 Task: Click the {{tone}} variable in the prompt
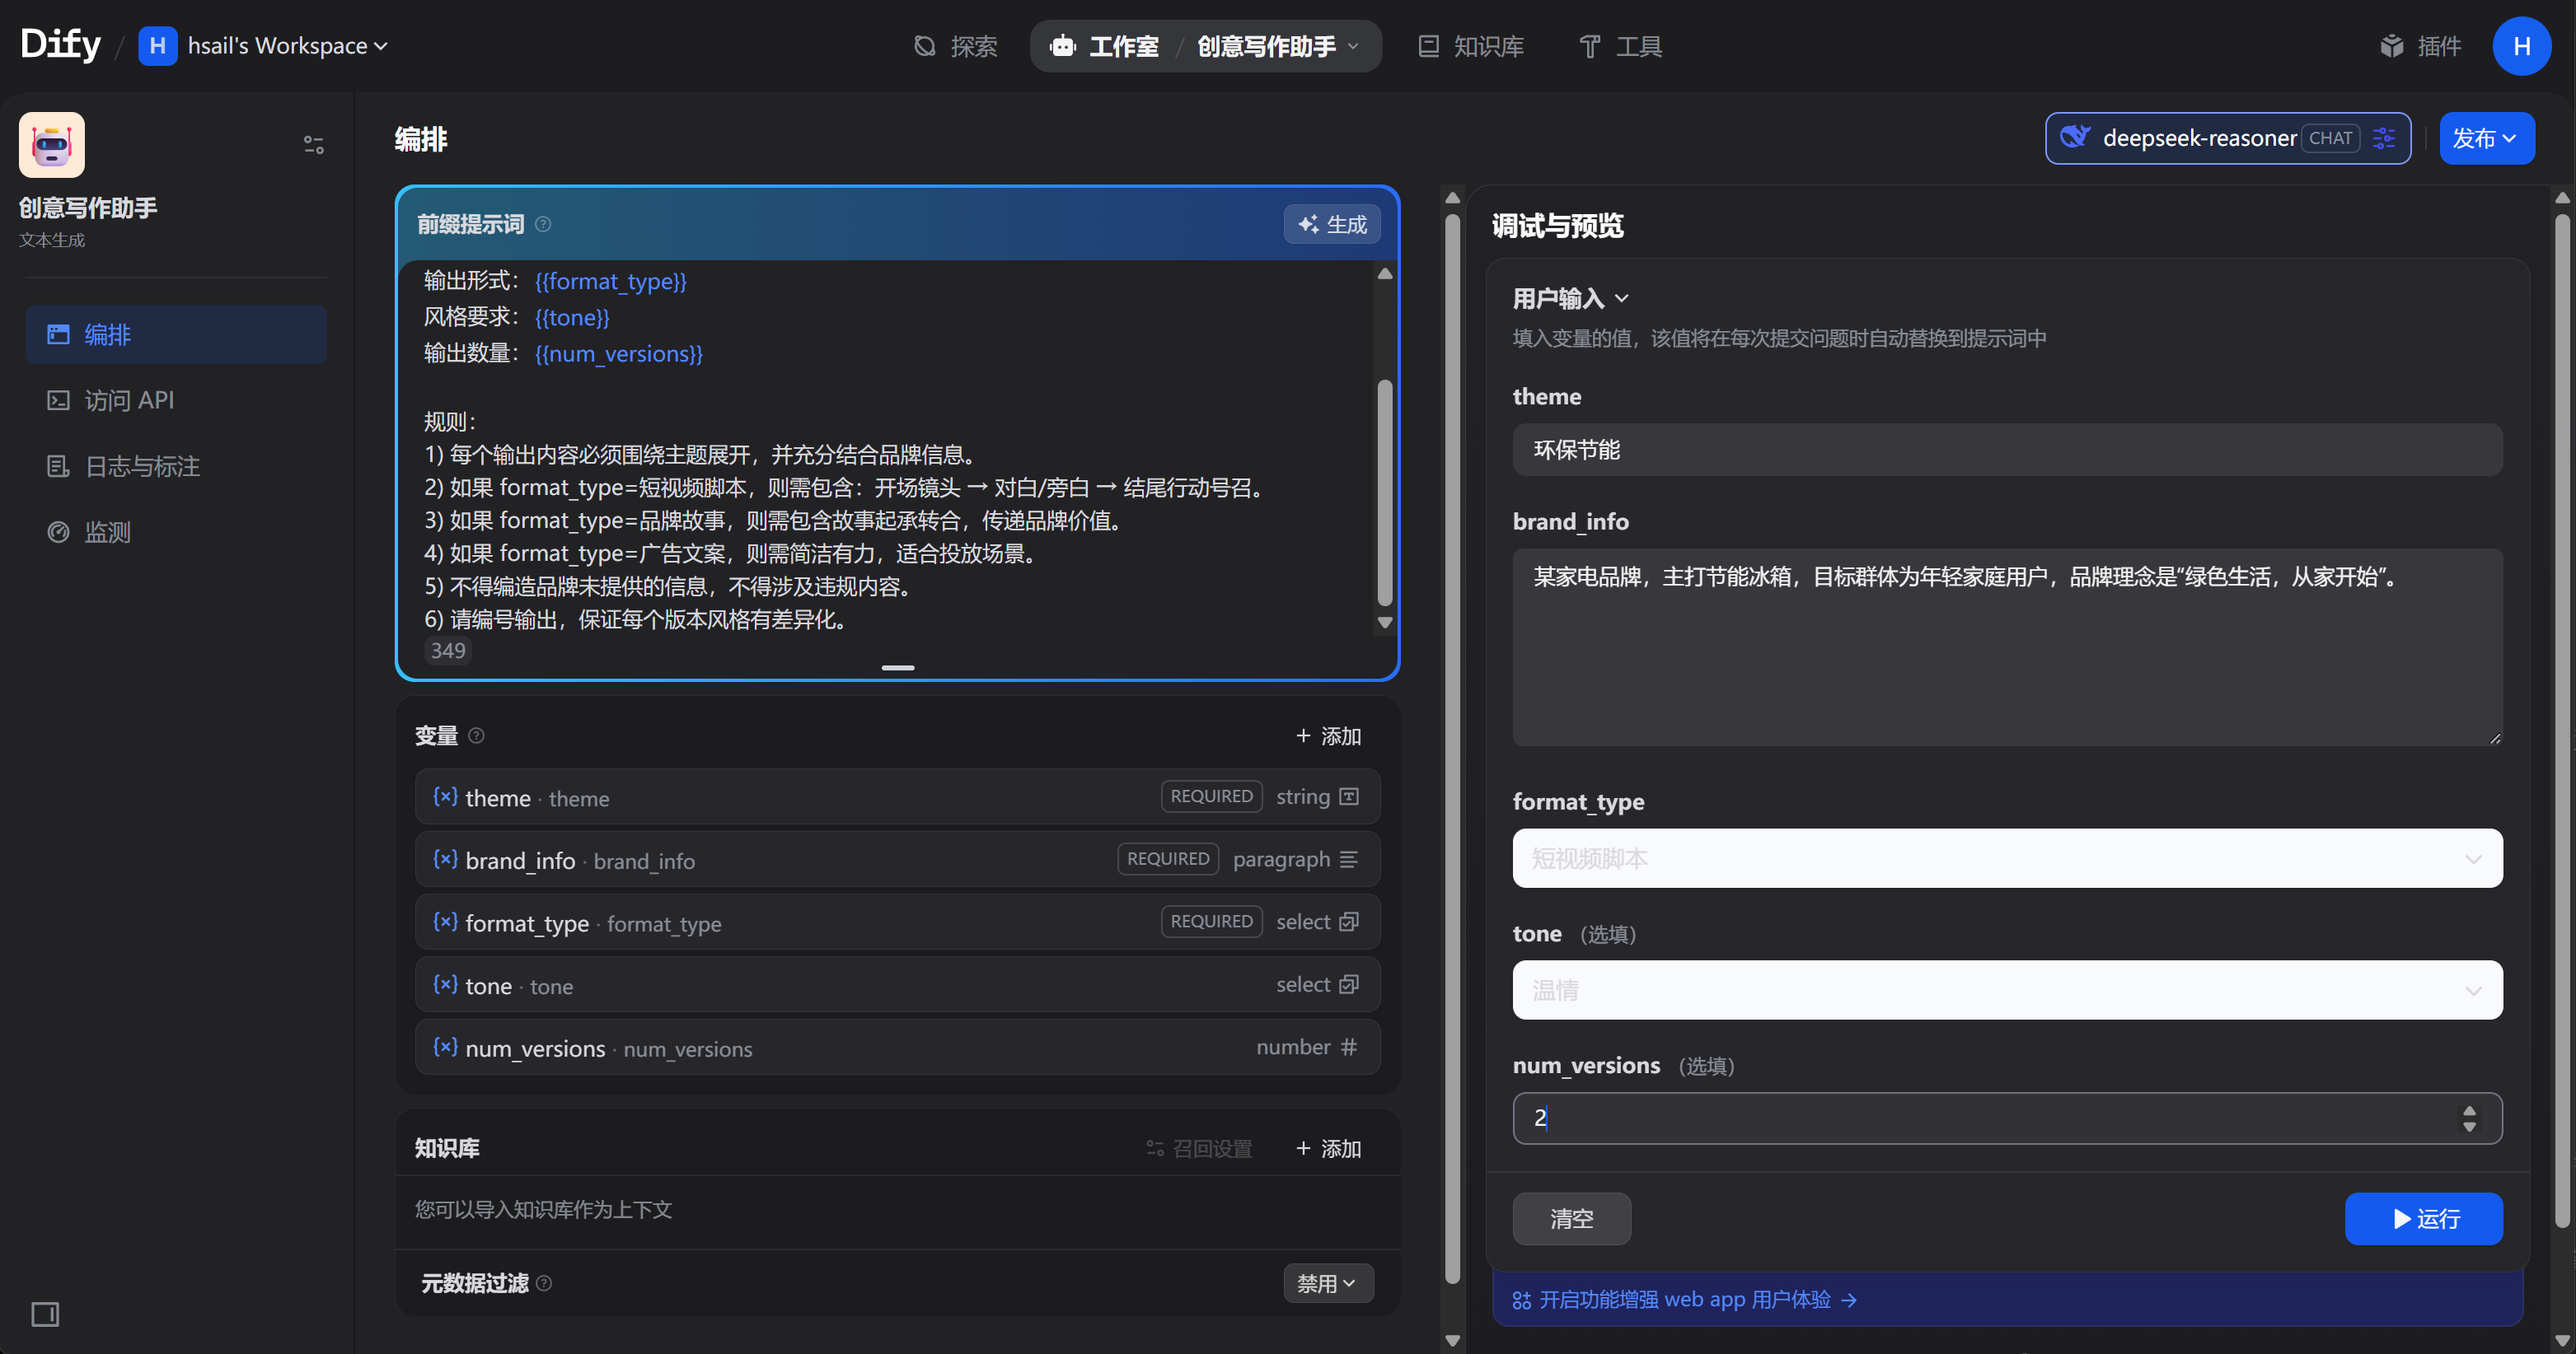click(572, 318)
